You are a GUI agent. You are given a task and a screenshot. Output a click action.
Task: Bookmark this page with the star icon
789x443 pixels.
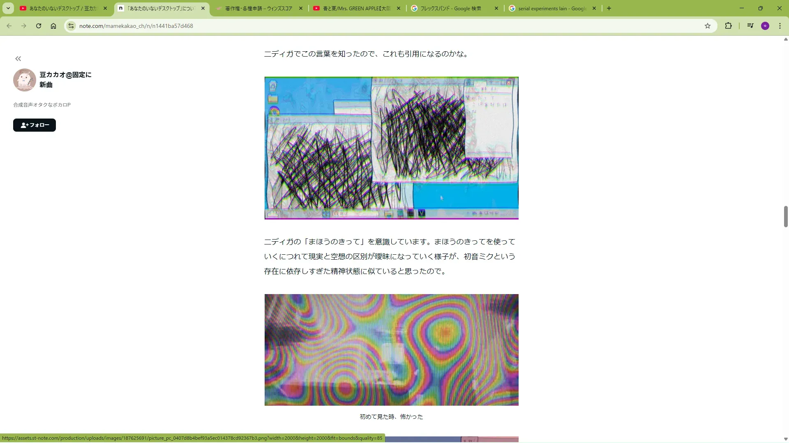(x=707, y=26)
